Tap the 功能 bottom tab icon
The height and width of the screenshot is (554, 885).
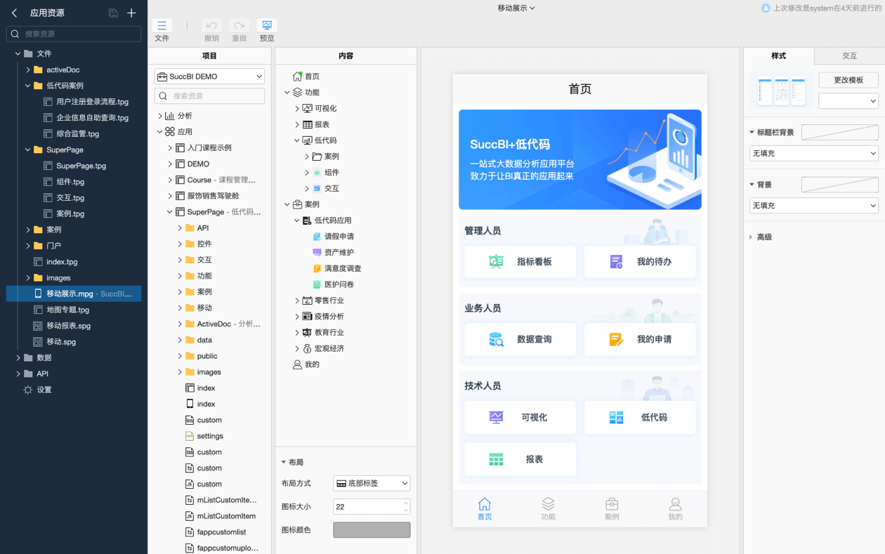(x=548, y=504)
